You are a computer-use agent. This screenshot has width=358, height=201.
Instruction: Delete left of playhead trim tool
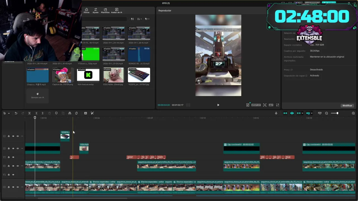(36, 113)
